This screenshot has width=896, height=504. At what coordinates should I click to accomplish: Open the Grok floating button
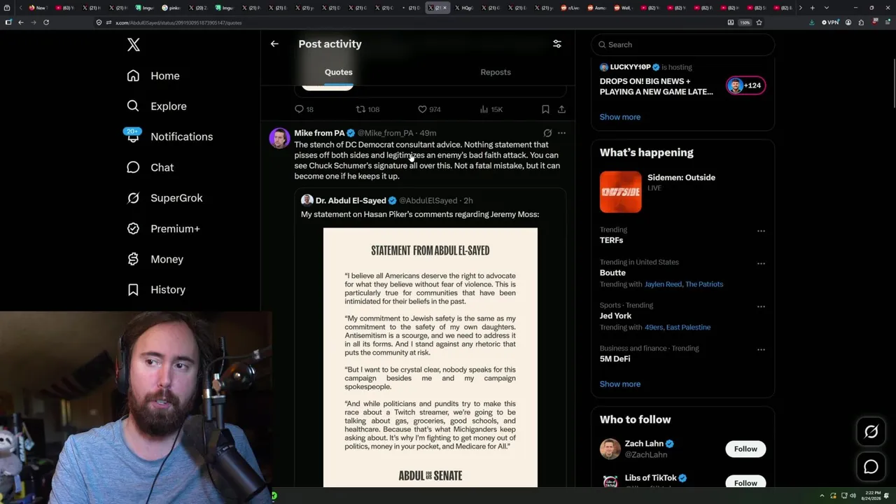tap(871, 432)
